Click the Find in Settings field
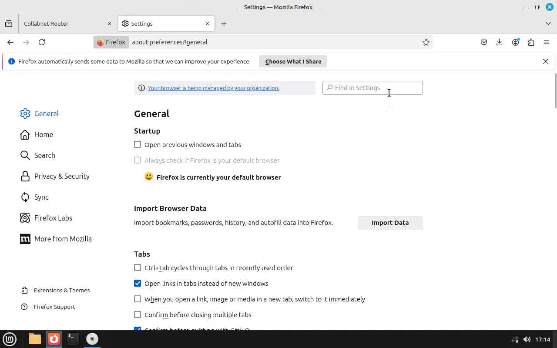 372,88
